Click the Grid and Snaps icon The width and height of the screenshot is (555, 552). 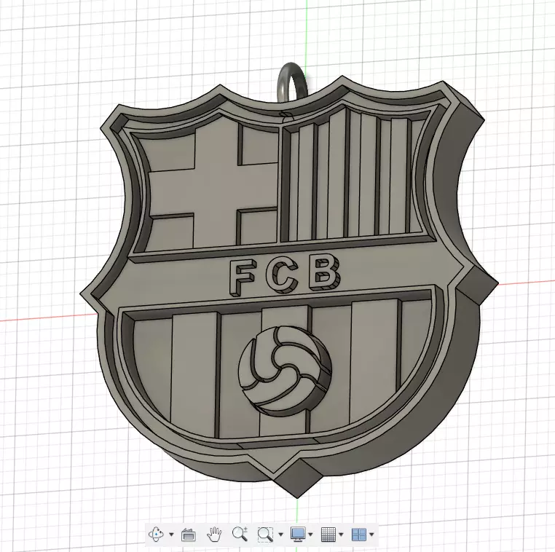click(328, 535)
